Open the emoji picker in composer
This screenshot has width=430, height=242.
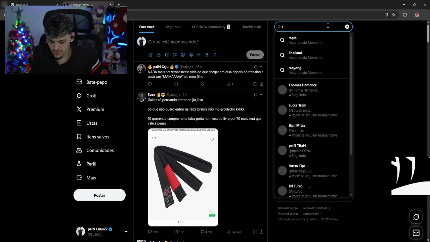(183, 55)
